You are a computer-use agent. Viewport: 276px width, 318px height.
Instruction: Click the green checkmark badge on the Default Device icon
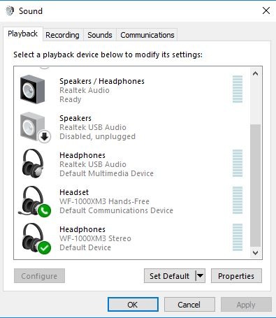[x=44, y=247]
